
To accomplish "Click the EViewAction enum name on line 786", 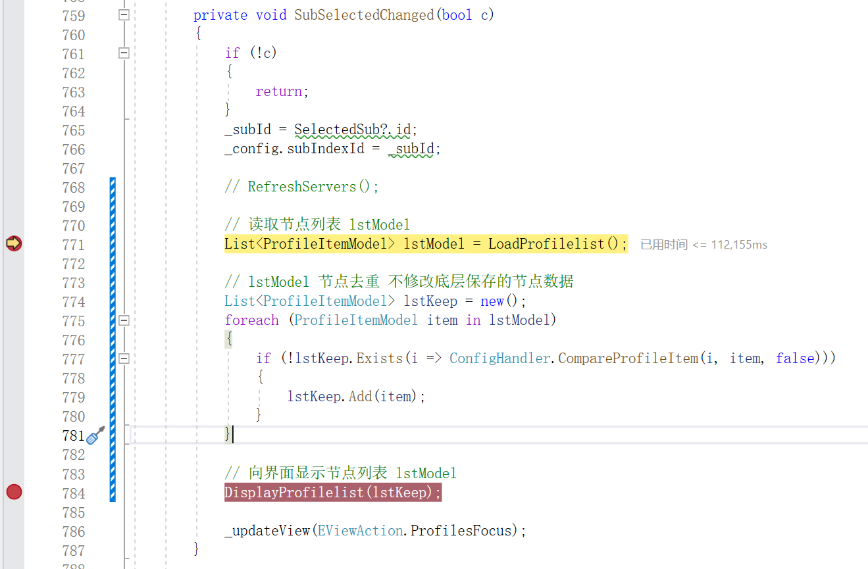I will pyautogui.click(x=360, y=530).
